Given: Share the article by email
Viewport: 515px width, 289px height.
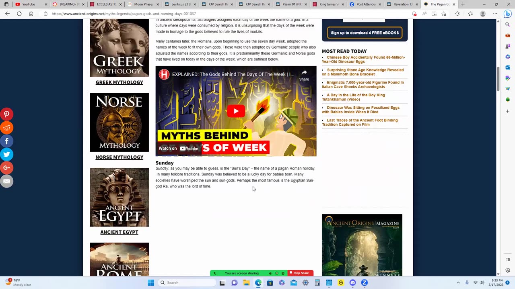Looking at the screenshot, I should 7,181.
